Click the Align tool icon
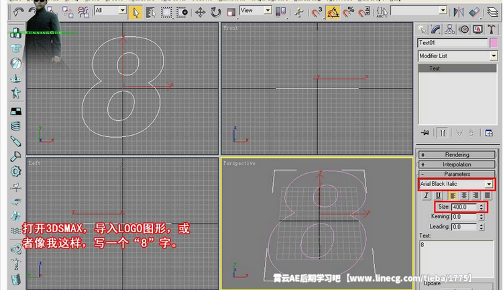Viewport: 503px width, 290px height. [474, 13]
